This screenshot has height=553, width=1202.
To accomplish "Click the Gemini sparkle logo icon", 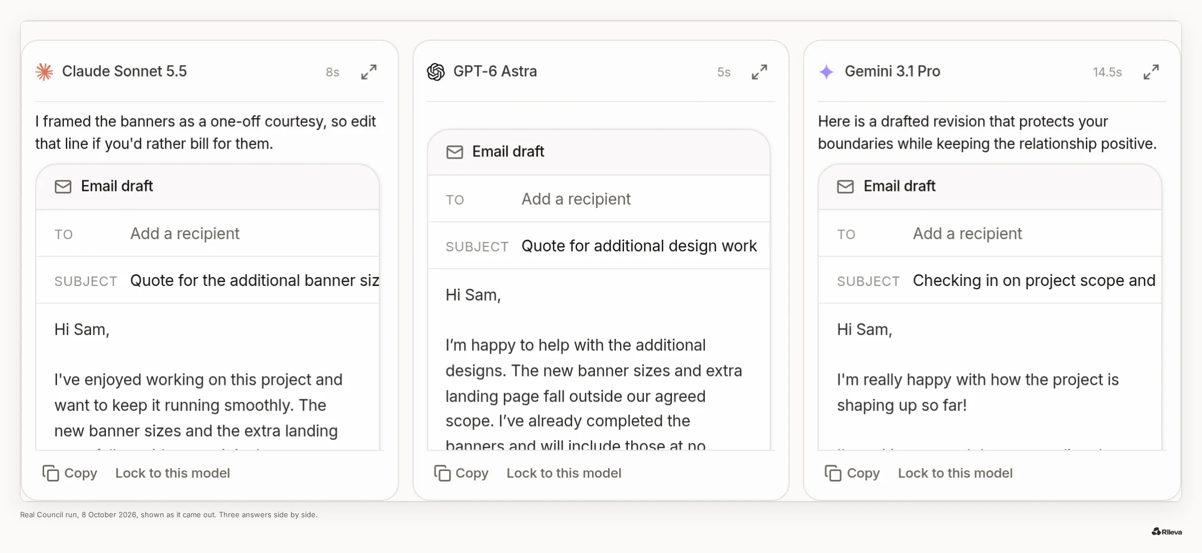I will click(827, 71).
